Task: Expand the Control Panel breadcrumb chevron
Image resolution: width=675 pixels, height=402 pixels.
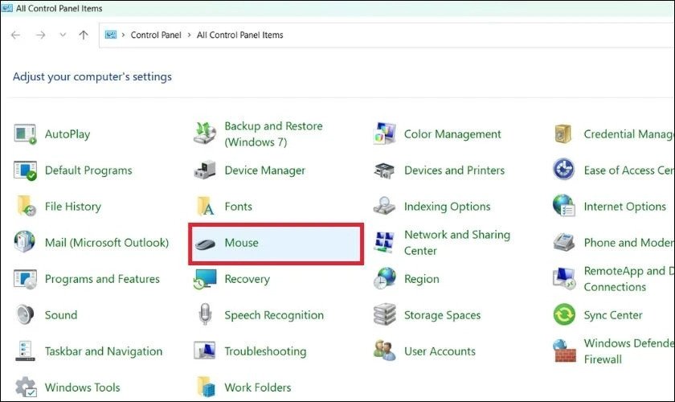Action: pyautogui.click(x=190, y=35)
